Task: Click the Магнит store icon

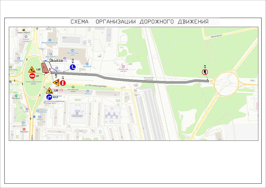Action: coord(86,91)
